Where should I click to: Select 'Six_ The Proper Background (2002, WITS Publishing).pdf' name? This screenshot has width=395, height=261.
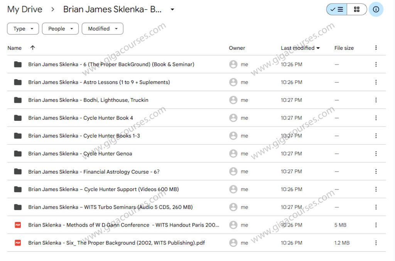pyautogui.click(x=116, y=243)
